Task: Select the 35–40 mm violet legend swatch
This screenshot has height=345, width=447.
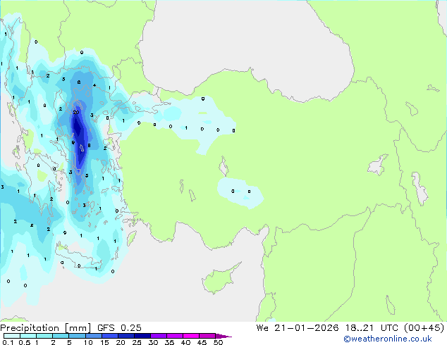Action: coord(174,336)
